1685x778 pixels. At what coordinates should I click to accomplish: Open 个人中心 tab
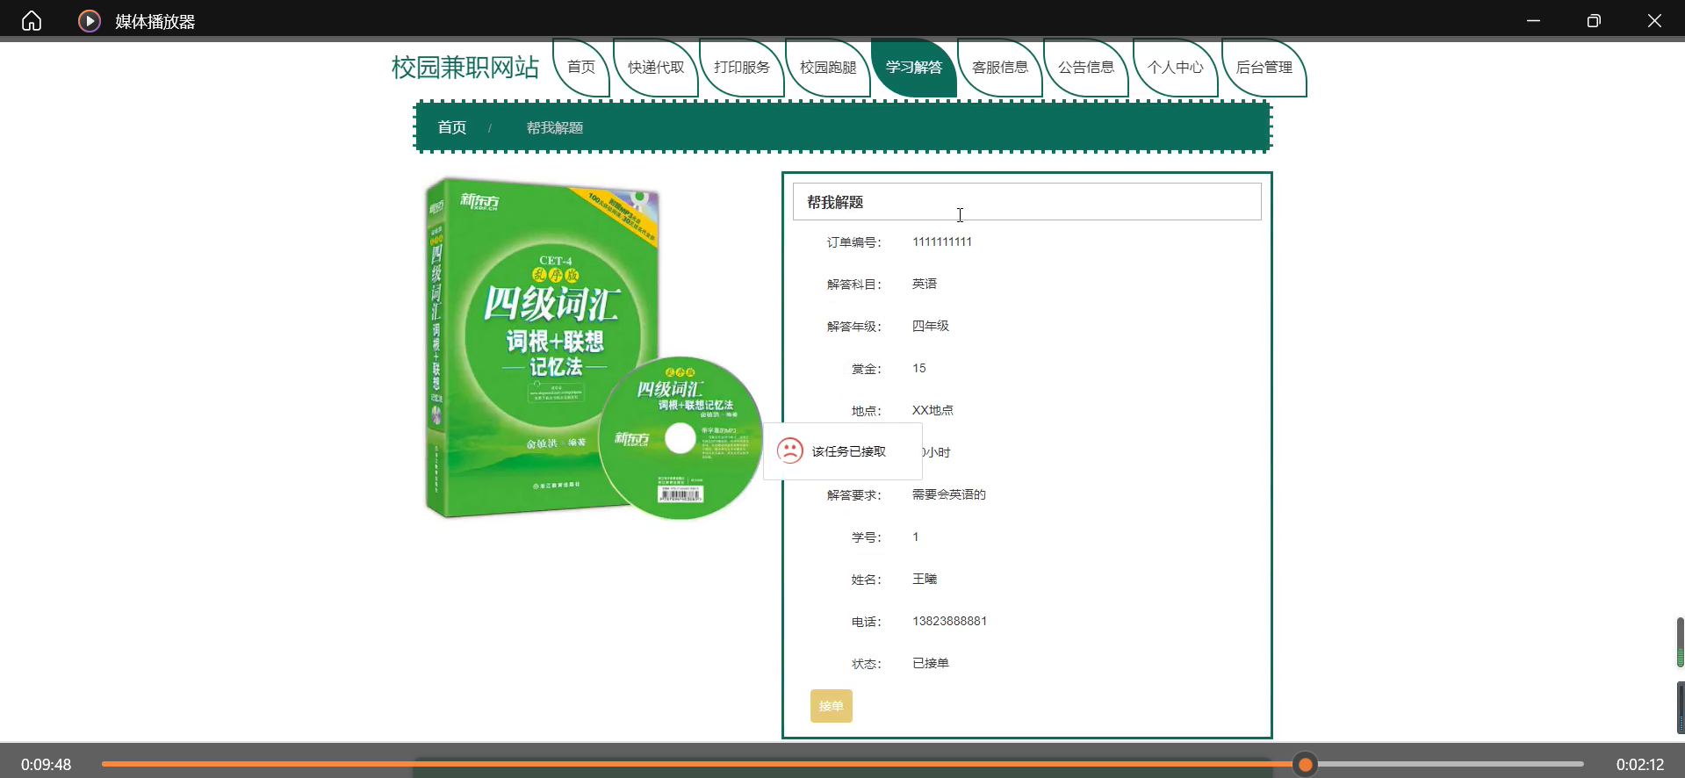coord(1176,68)
